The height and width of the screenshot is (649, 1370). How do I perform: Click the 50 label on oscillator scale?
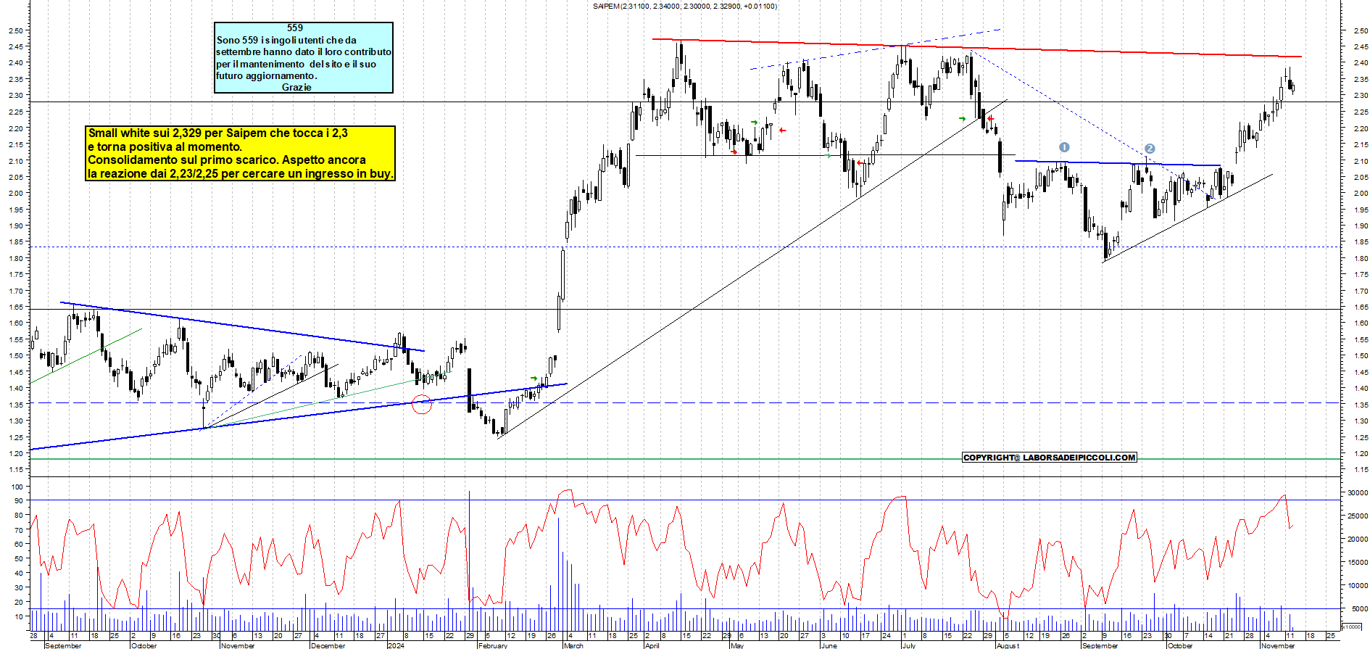coord(18,559)
